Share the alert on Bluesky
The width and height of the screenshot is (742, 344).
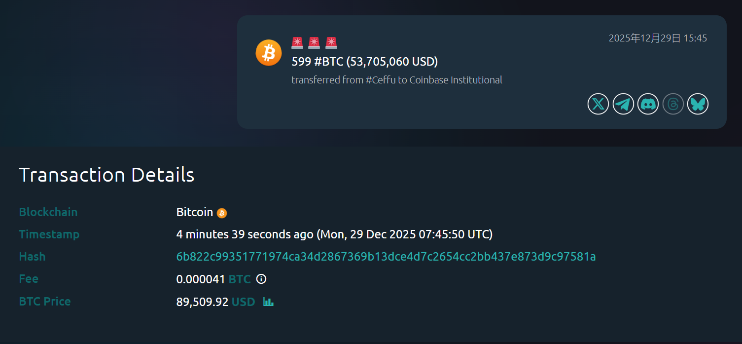click(x=698, y=104)
